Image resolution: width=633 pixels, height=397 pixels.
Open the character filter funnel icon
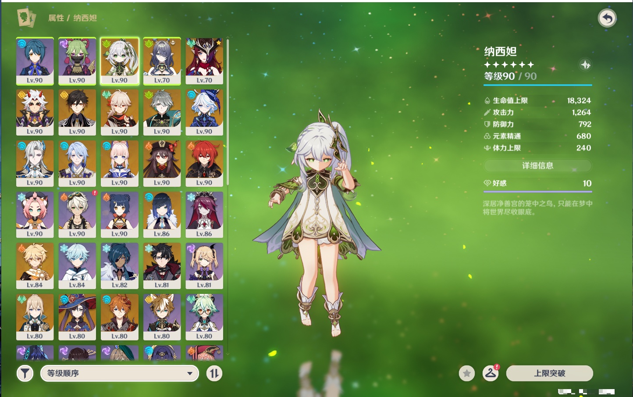tap(25, 373)
